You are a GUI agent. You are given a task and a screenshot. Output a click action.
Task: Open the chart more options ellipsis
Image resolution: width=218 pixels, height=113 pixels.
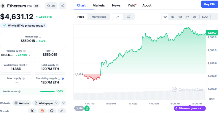pos(215,17)
